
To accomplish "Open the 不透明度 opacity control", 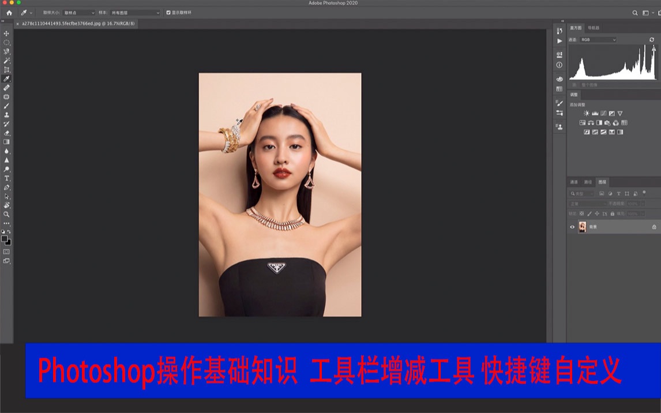I will (x=633, y=204).
